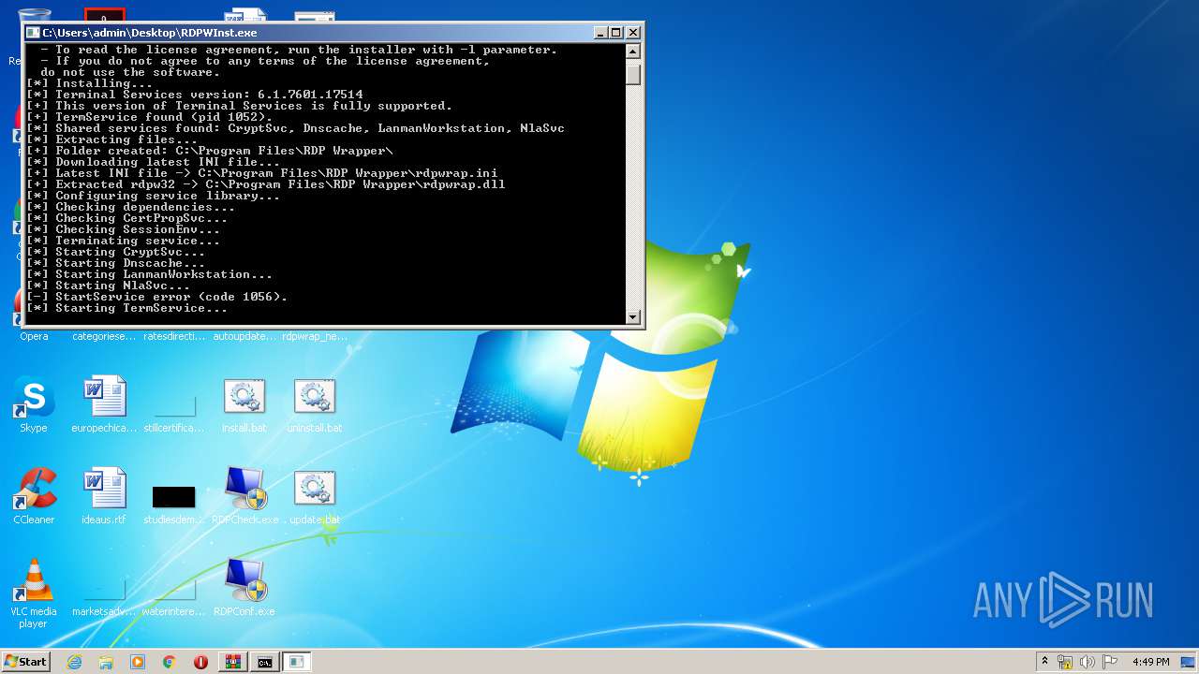This screenshot has width=1199, height=674.
Task: Click the rdpwrap_ne file label
Action: [x=315, y=336]
